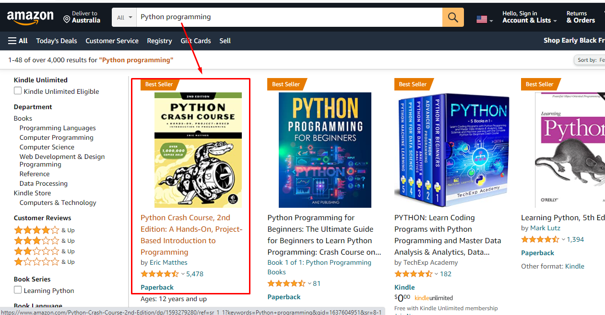Open Today's Deals

[57, 41]
